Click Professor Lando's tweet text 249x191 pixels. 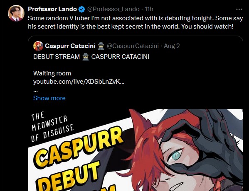136,22
